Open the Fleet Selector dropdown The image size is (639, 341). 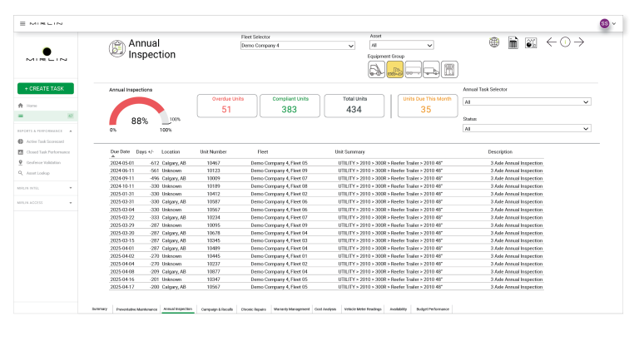pyautogui.click(x=298, y=46)
